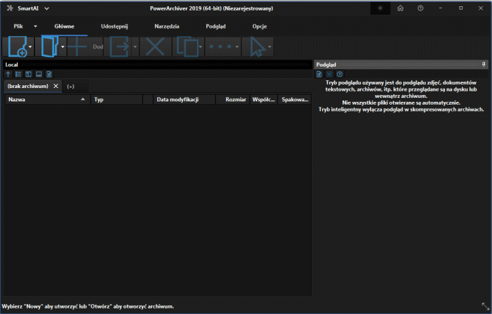Open the Narzędzia ribbon tab
Viewport: 492px width, 314px height.
167,26
